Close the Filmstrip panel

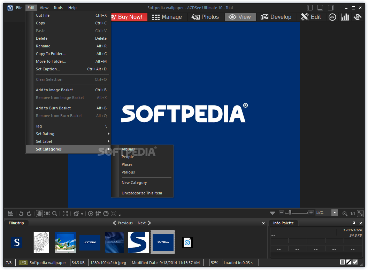[263, 223]
